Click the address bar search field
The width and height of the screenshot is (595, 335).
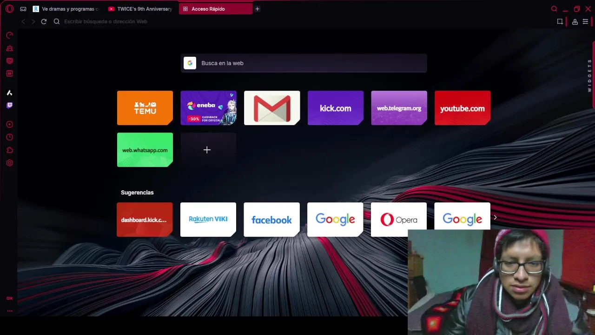click(302, 21)
